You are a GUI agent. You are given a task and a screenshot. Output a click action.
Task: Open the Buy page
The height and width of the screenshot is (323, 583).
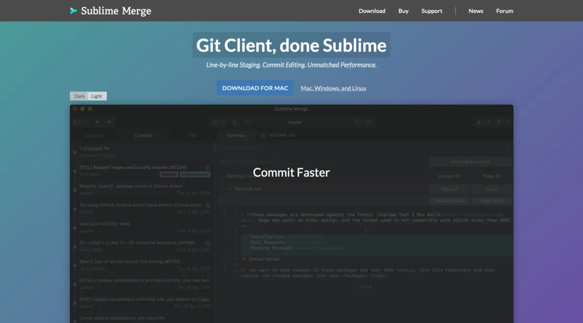404,11
